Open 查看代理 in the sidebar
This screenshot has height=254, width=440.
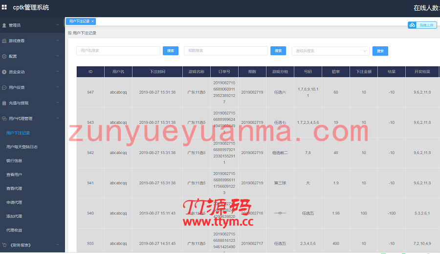[14, 189]
